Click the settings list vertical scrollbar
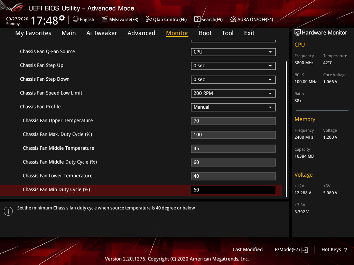Image resolution: width=354 pixels, height=265 pixels. (286, 129)
